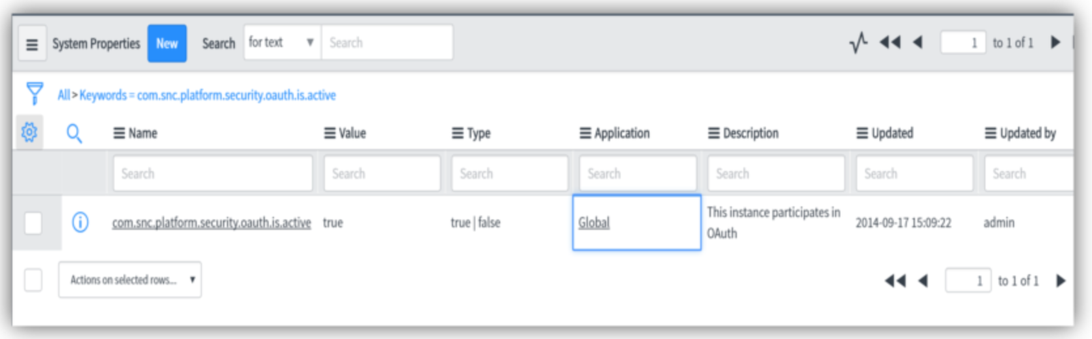Expand the 'for text' search dropdown

tap(282, 42)
